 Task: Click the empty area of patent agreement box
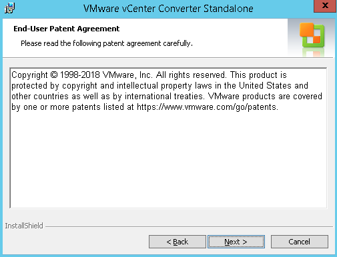[x=168, y=160]
